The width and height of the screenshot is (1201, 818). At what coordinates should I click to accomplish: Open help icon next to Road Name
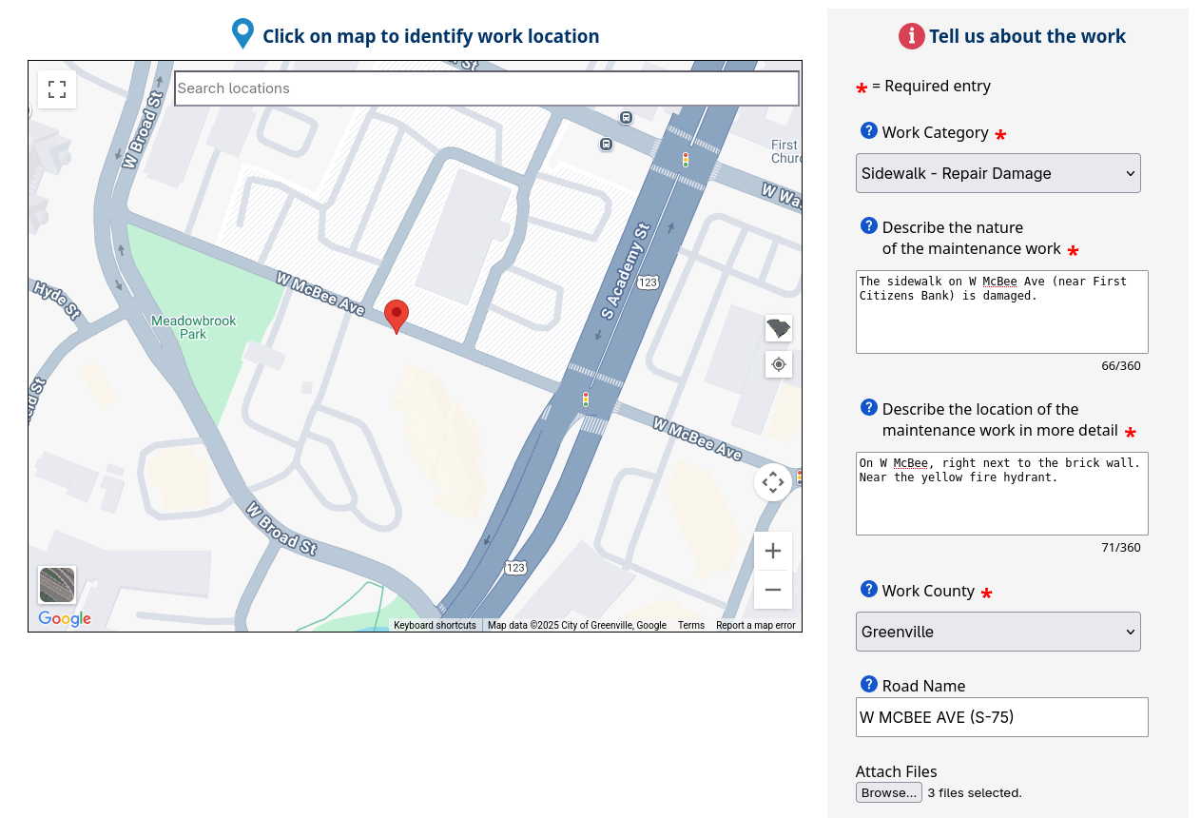click(x=868, y=685)
